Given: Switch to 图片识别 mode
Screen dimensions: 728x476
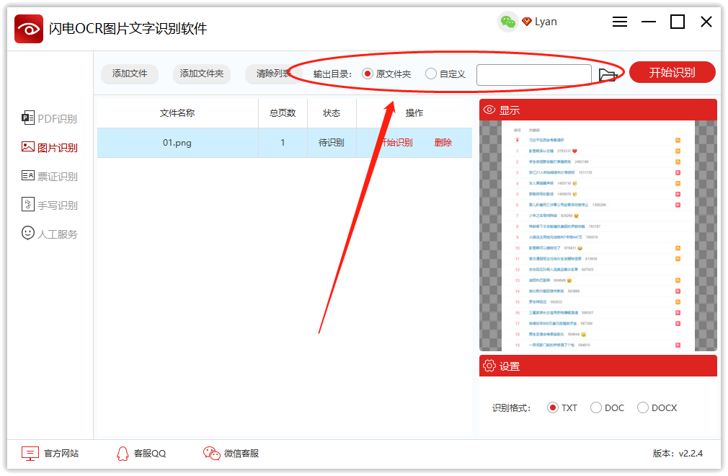Looking at the screenshot, I should pyautogui.click(x=49, y=147).
